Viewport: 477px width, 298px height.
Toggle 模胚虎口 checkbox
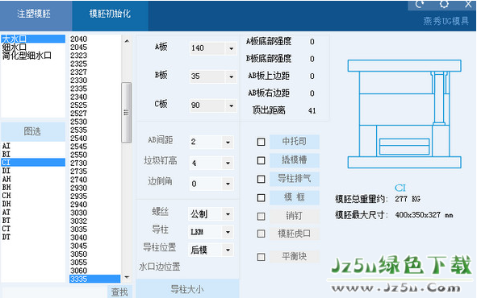(x=261, y=234)
